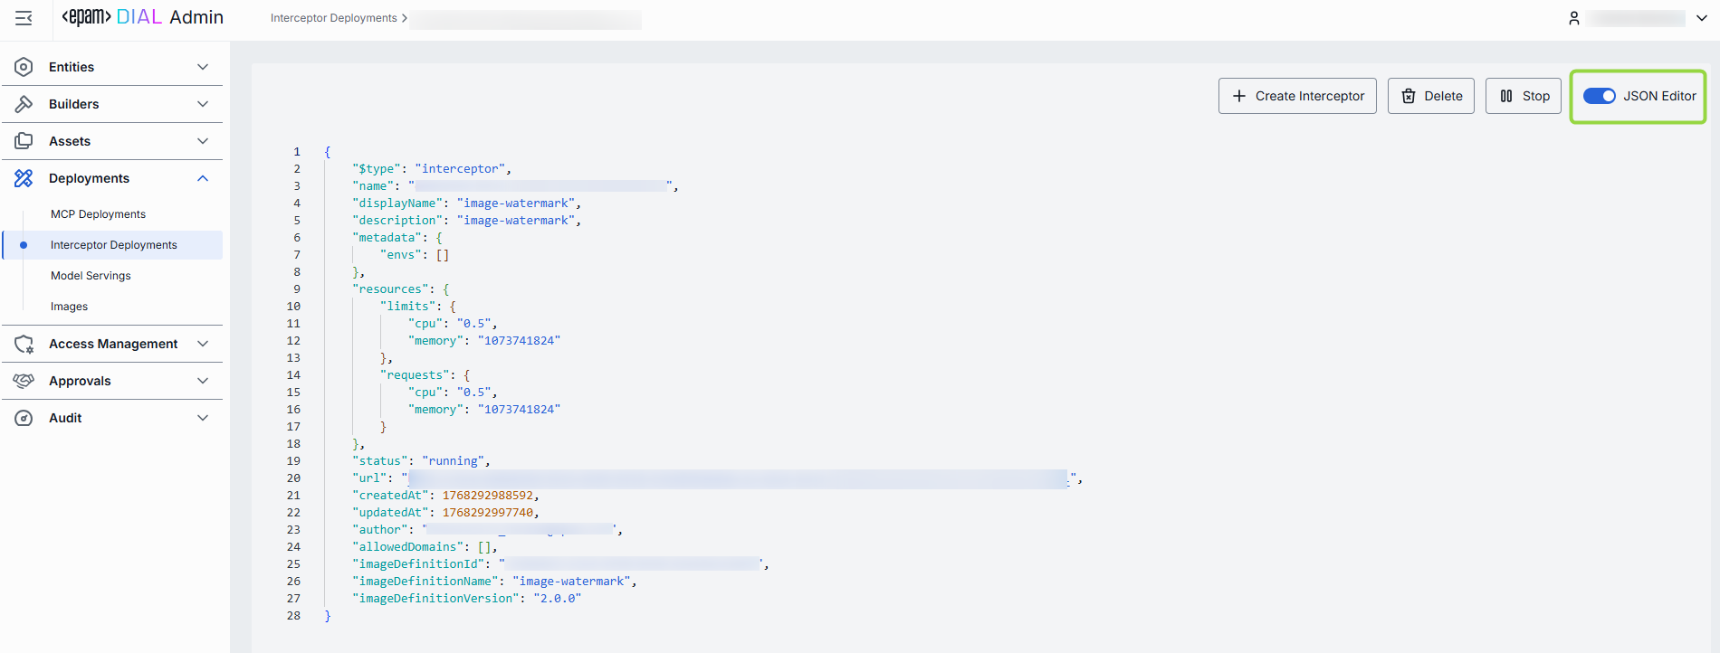Image resolution: width=1720 pixels, height=653 pixels.
Task: Click the Audit icon in sidebar
Action: tap(24, 418)
